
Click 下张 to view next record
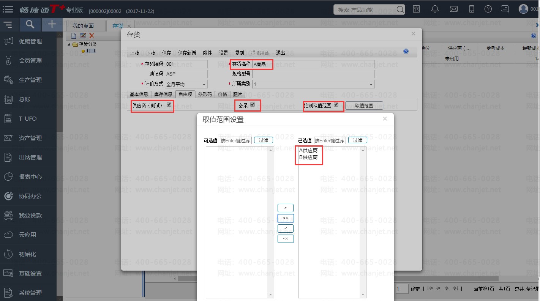pos(151,53)
